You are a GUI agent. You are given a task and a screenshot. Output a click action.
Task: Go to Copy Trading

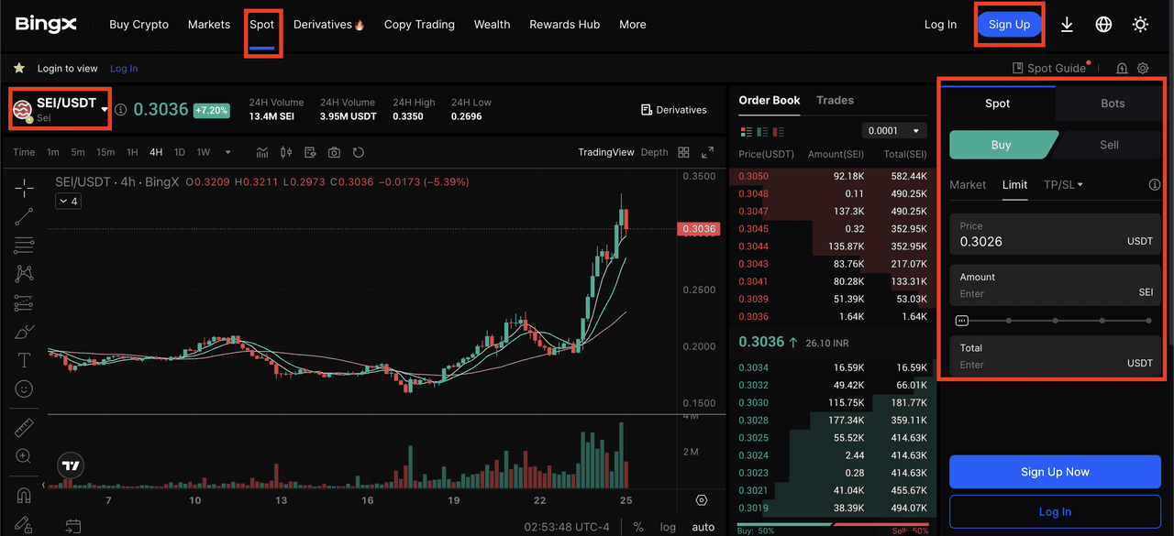coord(419,25)
